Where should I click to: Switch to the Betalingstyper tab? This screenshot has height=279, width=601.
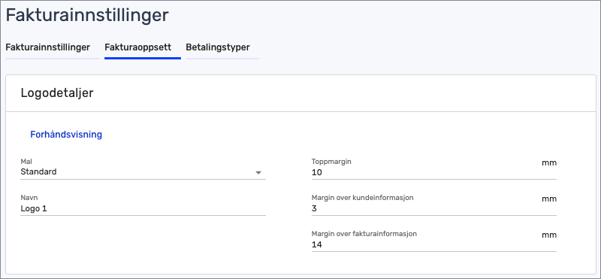218,47
